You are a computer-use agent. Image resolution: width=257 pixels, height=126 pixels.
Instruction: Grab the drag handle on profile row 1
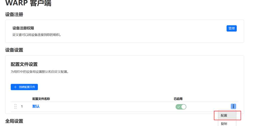[x=15, y=106]
